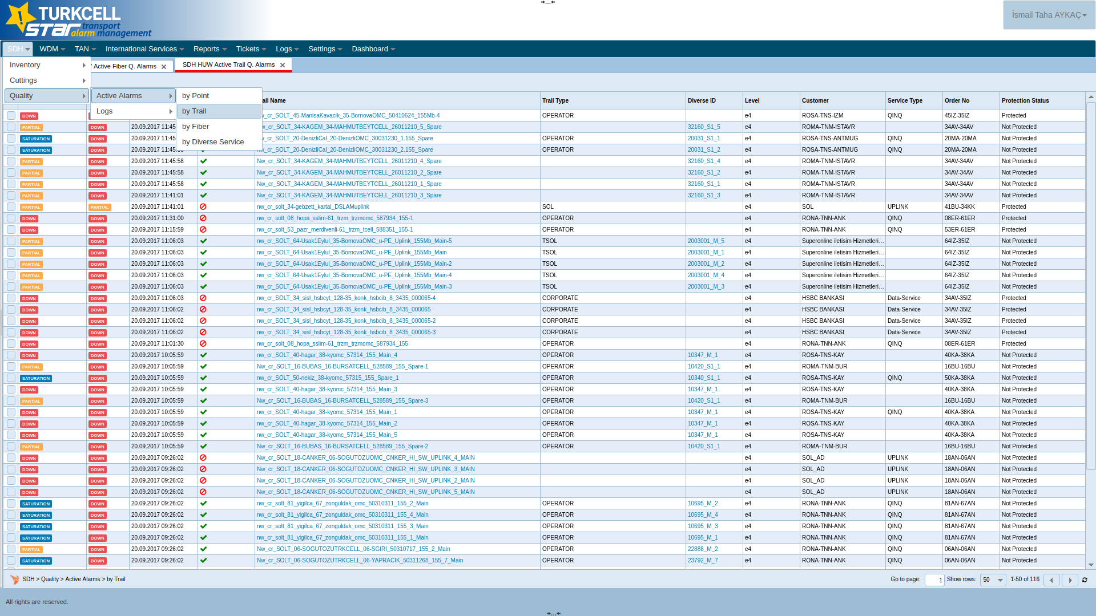The width and height of the screenshot is (1096, 616).
Task: Go to the next page of alarms
Action: coord(1070,580)
